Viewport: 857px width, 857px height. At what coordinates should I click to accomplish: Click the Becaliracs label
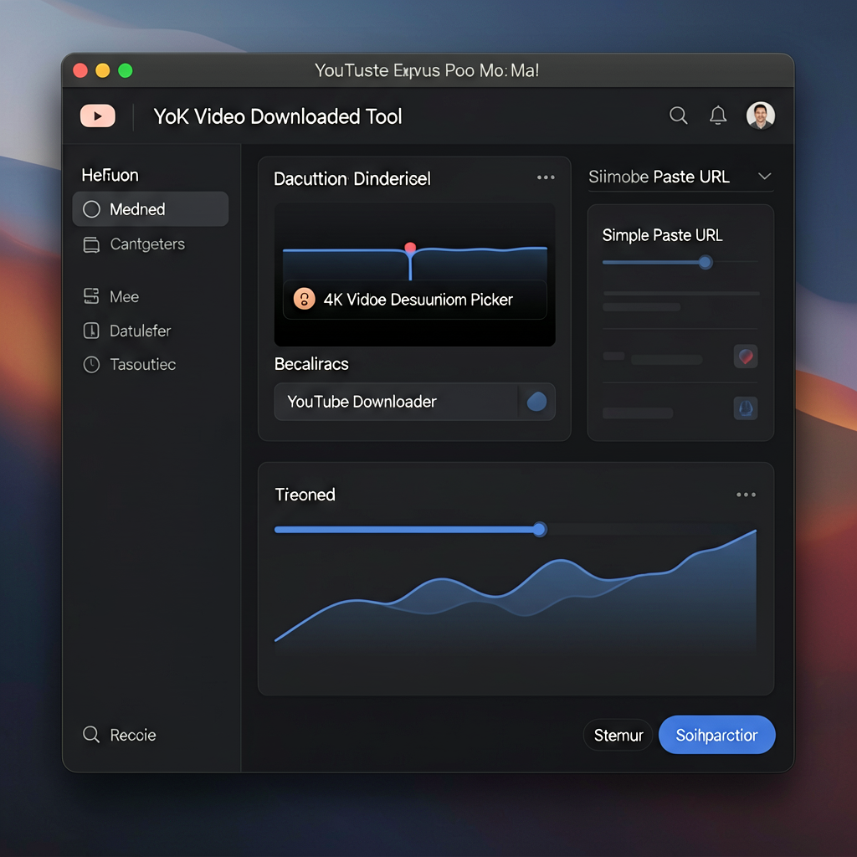(311, 364)
